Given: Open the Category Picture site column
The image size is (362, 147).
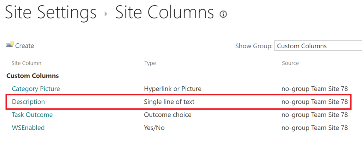Looking at the screenshot, I should pos(36,88).
